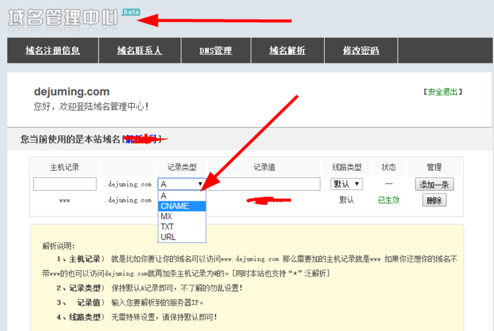494x331 pixels.
Task: Focus the 主机记录 host input field
Action: tap(65, 184)
